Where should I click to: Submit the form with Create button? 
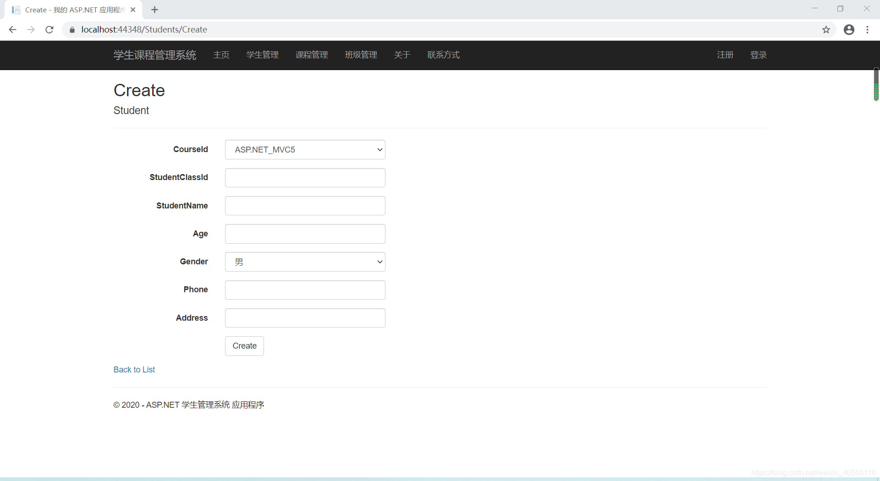click(244, 346)
